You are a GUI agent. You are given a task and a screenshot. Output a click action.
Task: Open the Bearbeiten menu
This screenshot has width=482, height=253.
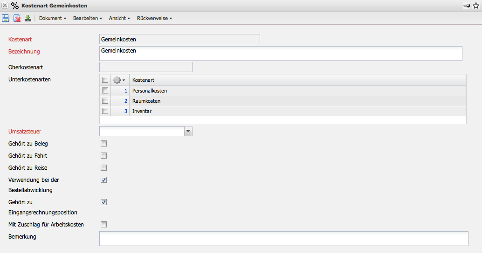(x=87, y=18)
